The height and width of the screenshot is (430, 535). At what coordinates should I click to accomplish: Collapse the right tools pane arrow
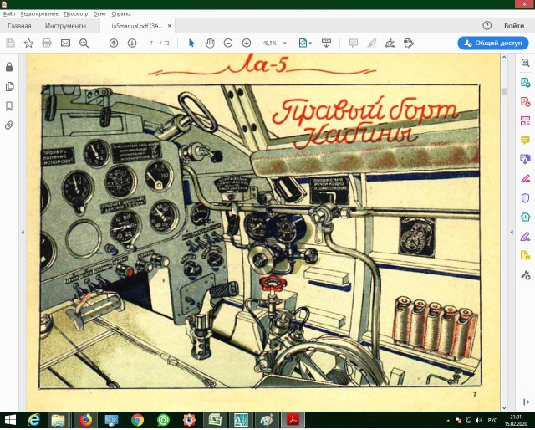point(513,231)
